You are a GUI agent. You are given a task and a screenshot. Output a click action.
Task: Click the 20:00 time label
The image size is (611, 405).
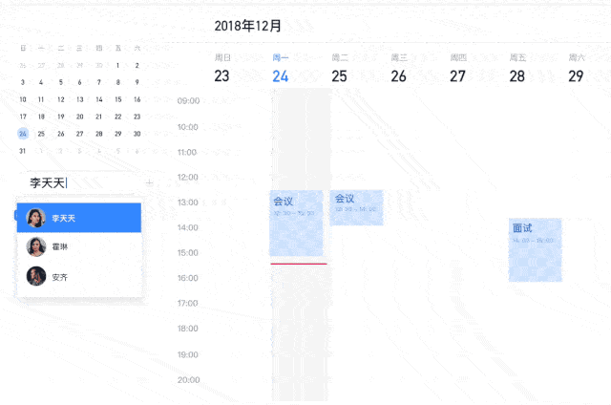pos(189,380)
